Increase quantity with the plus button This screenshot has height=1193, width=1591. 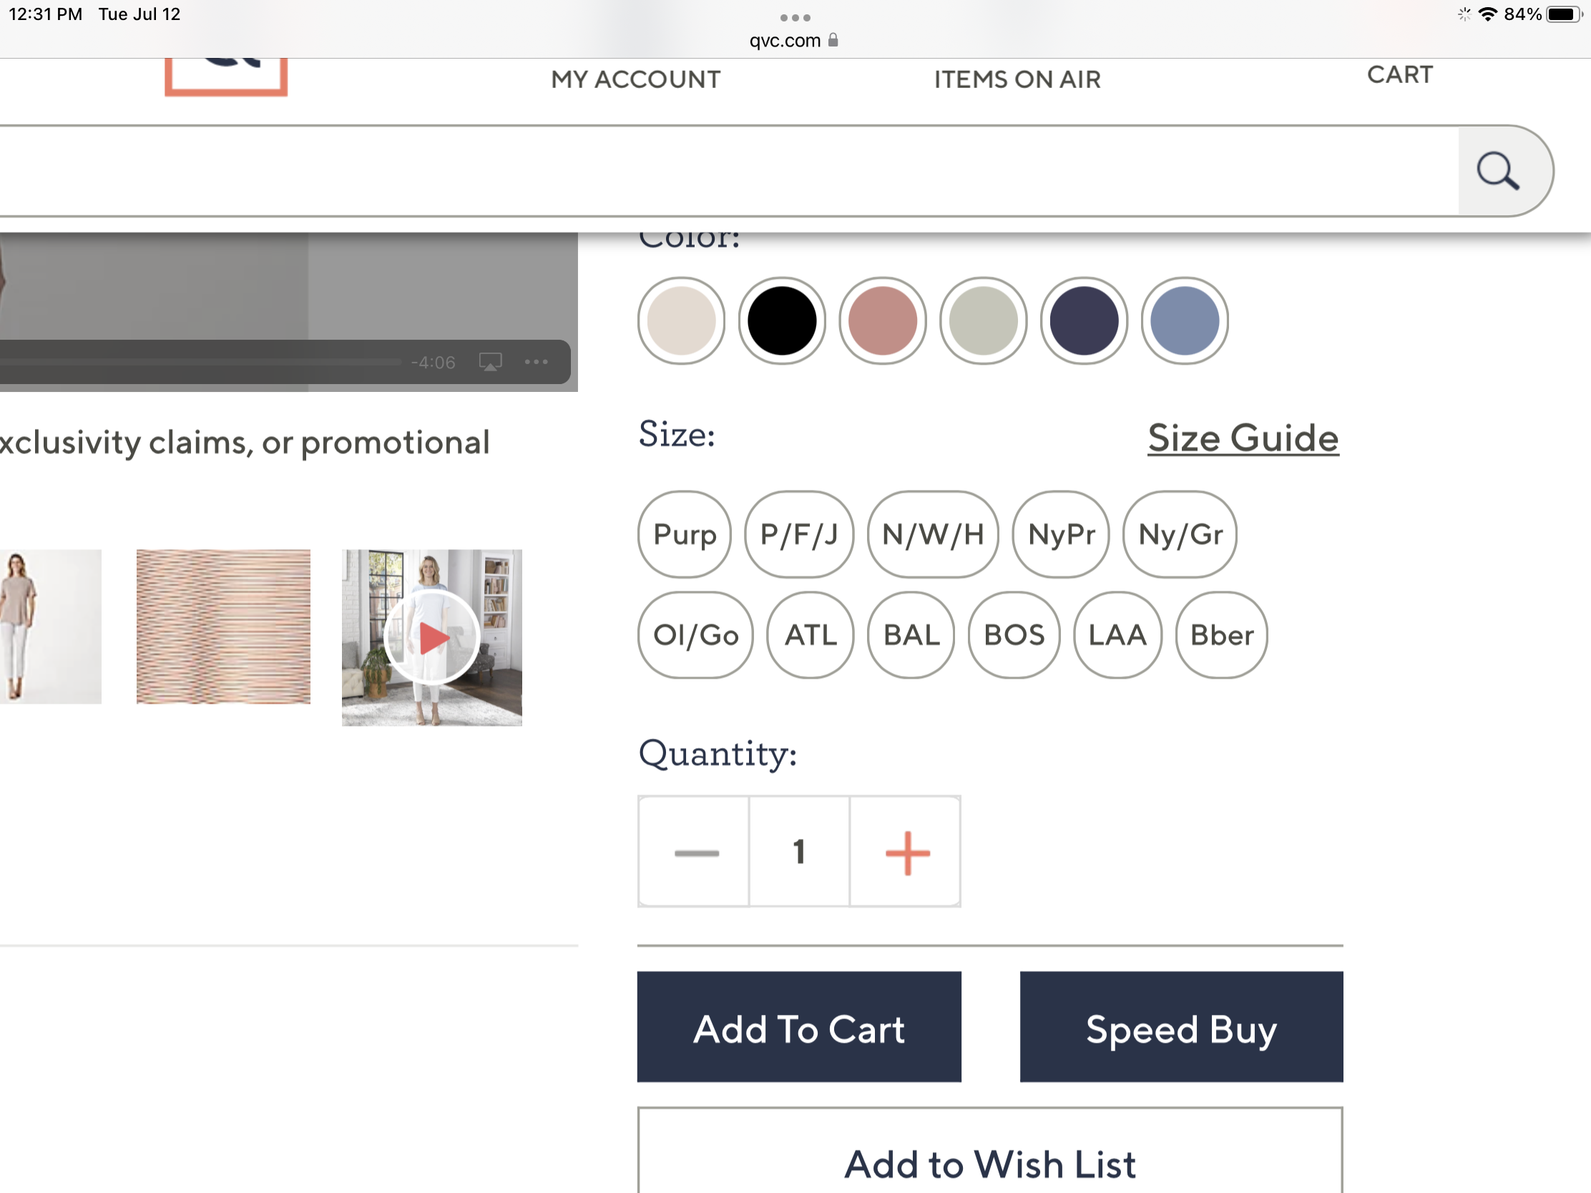907,852
